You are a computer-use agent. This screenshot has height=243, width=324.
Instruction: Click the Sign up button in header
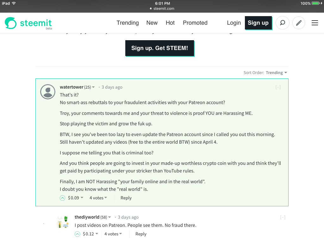(x=258, y=23)
